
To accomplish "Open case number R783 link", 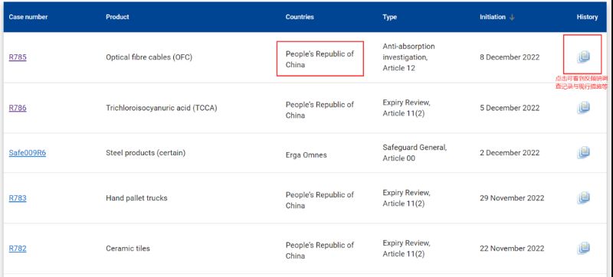I will pyautogui.click(x=18, y=198).
